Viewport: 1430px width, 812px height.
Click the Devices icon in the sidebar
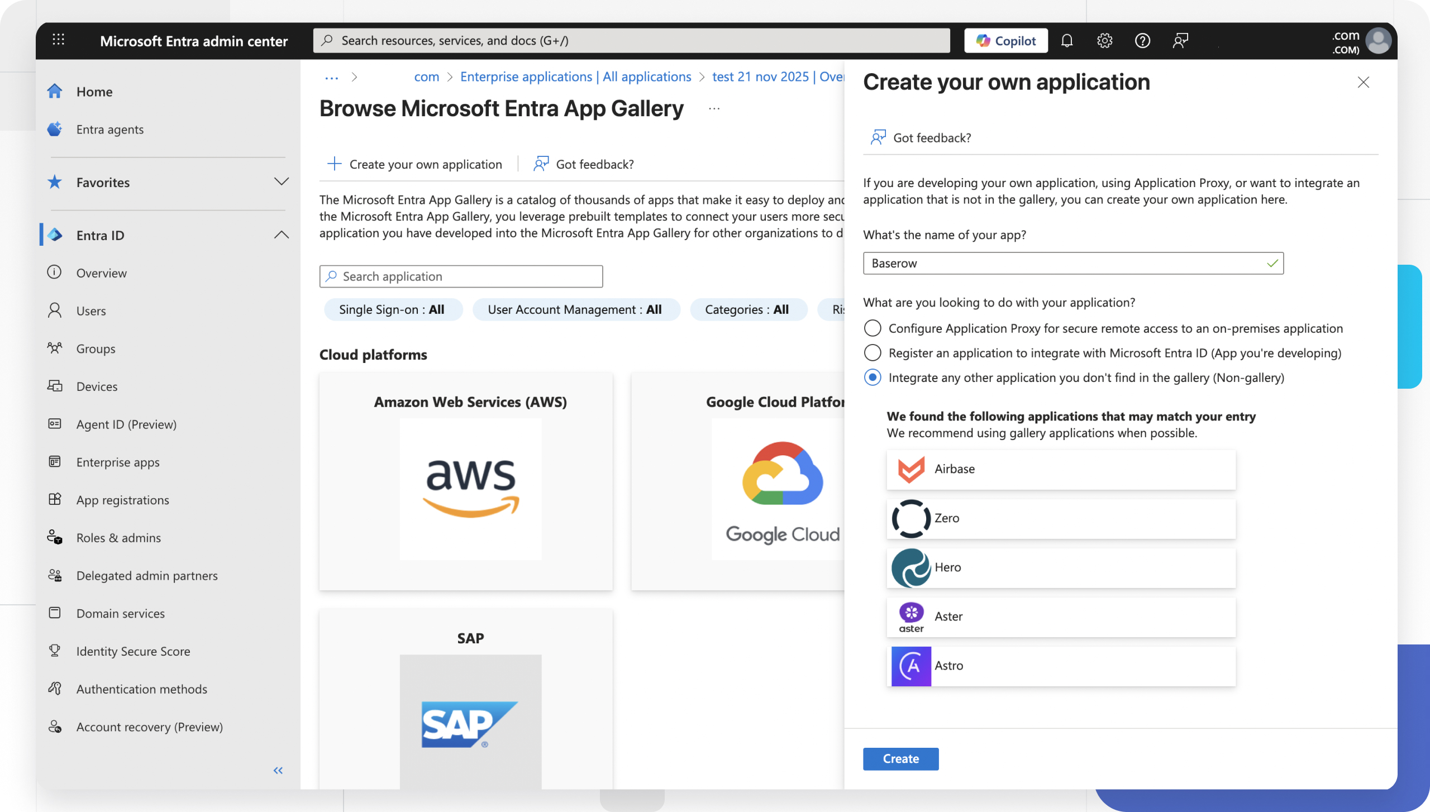tap(55, 386)
